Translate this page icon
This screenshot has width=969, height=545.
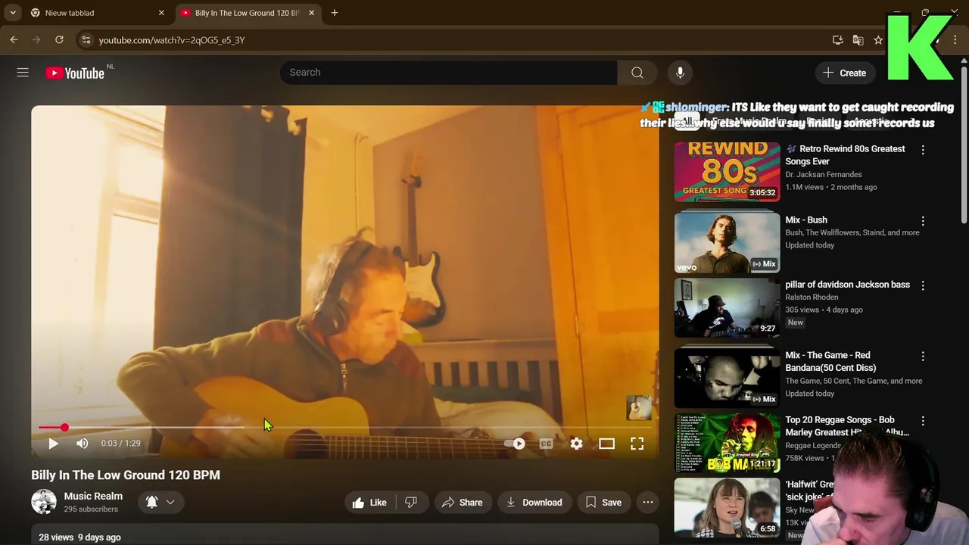[858, 40]
